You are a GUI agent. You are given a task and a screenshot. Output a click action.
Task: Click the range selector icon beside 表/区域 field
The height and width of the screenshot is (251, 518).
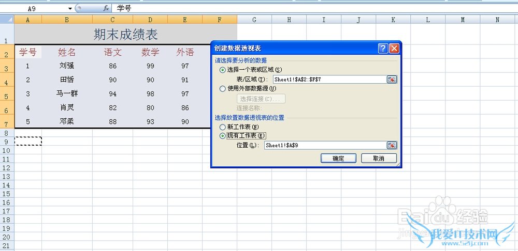pos(392,79)
